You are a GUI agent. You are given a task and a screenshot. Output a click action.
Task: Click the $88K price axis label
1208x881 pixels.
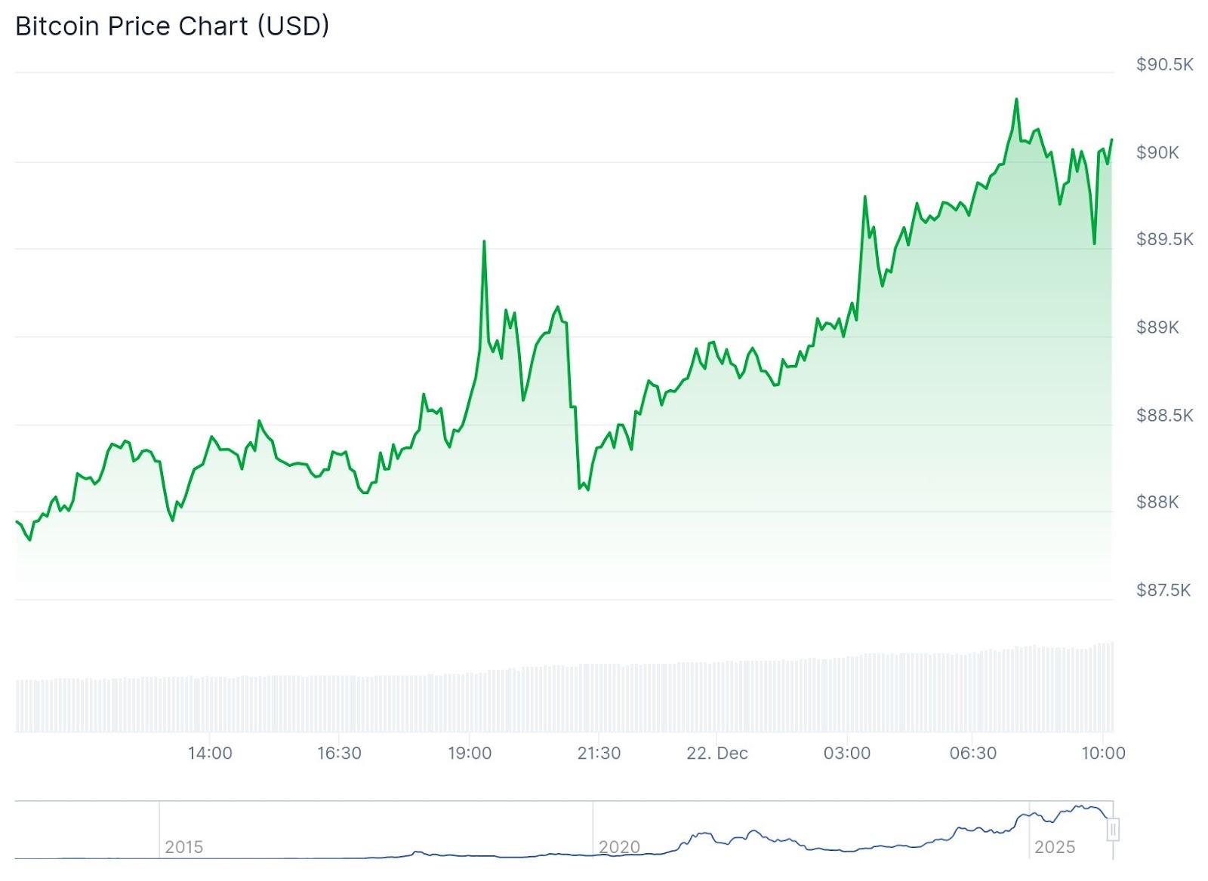(x=1157, y=502)
